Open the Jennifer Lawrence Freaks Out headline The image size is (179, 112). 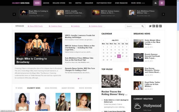coord(80,36)
